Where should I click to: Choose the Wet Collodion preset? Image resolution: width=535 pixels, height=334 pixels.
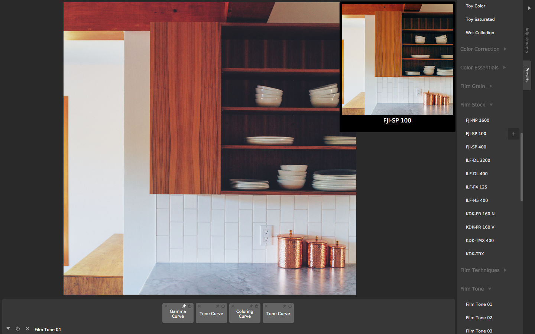click(480, 33)
